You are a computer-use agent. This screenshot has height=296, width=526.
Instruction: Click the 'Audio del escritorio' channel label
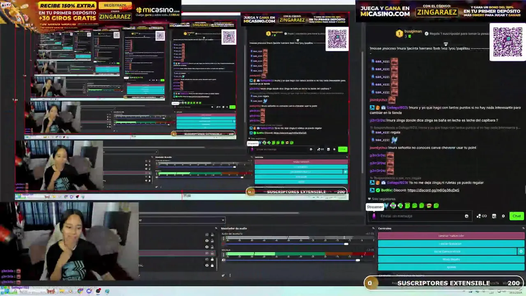[x=232, y=234]
